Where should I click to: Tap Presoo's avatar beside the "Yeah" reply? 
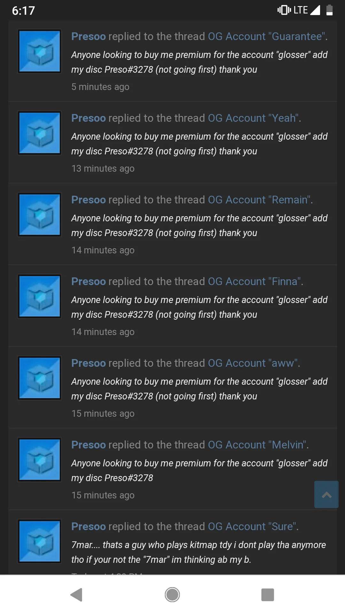[40, 133]
